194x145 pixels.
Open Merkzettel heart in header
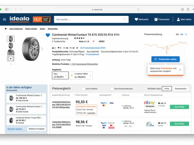141,19
